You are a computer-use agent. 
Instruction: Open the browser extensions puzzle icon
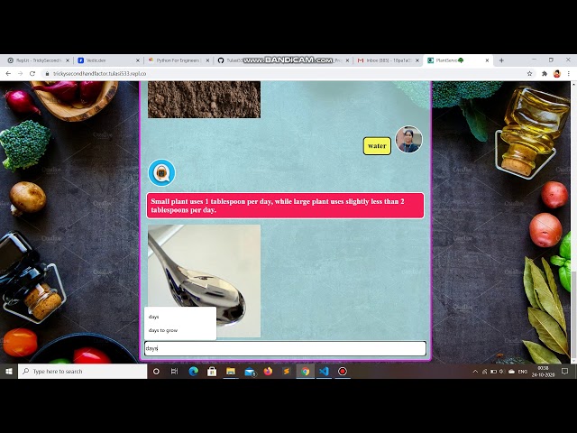[x=545, y=74]
